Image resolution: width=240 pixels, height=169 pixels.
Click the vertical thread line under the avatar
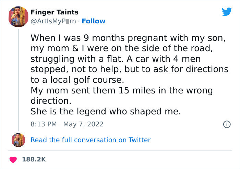[x=18, y=79]
